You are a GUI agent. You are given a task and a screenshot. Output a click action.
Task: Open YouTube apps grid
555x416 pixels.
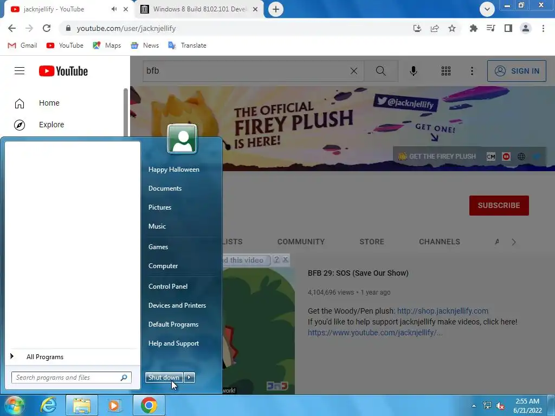click(446, 71)
